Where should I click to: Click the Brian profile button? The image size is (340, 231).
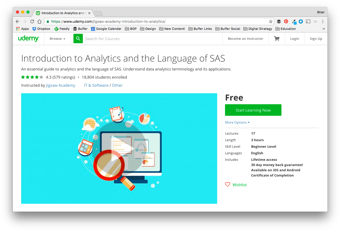321,12
